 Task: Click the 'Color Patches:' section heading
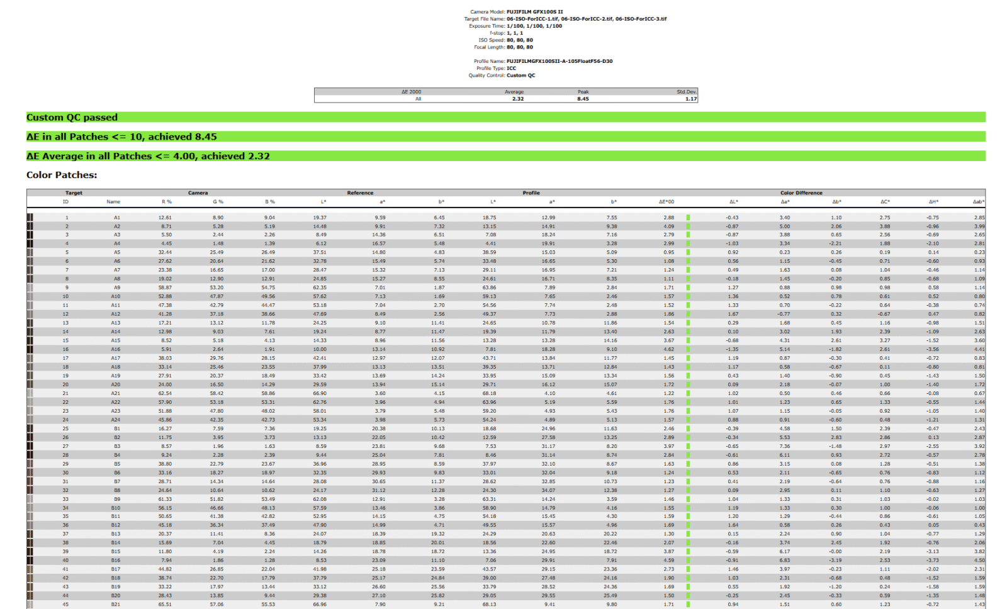62,175
